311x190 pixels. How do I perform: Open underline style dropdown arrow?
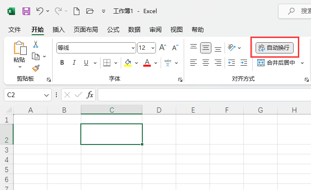(95, 63)
